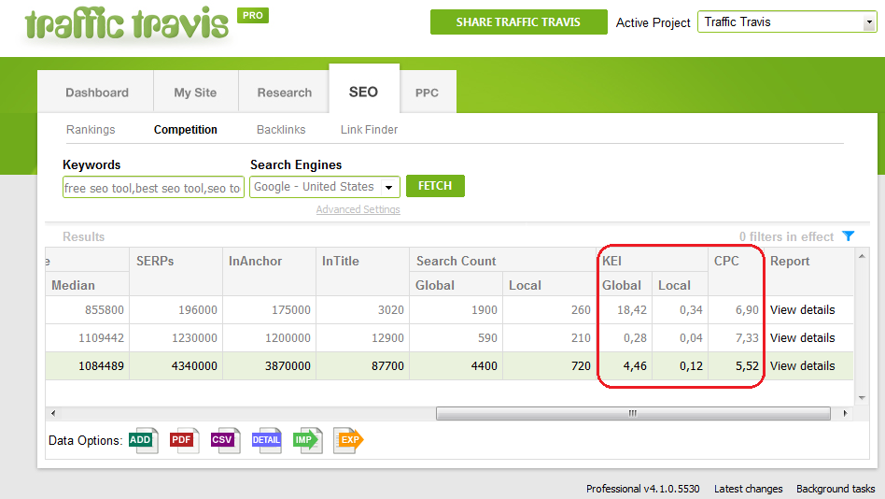The height and width of the screenshot is (499, 885).
Task: View details for the 855800 median row
Action: click(802, 309)
